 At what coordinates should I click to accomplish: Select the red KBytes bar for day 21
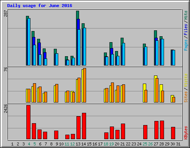tap(123, 131)
